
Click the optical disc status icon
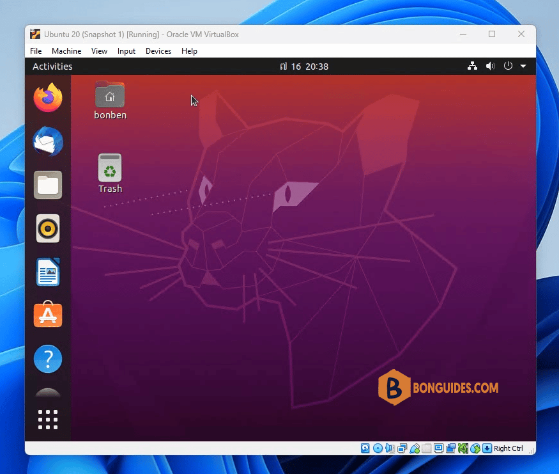tap(378, 448)
